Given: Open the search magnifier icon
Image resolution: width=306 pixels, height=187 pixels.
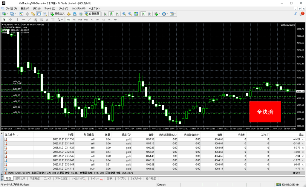Looking at the screenshot, I should pyautogui.click(x=296, y=14).
